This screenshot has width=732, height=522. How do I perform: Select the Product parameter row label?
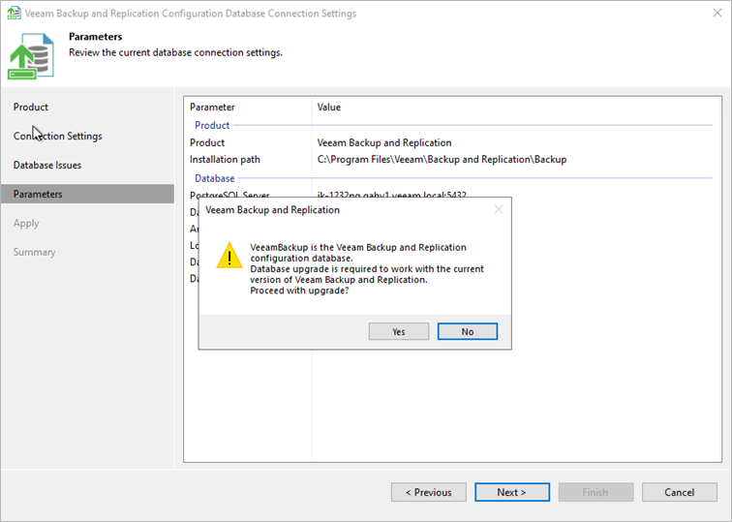coord(207,142)
